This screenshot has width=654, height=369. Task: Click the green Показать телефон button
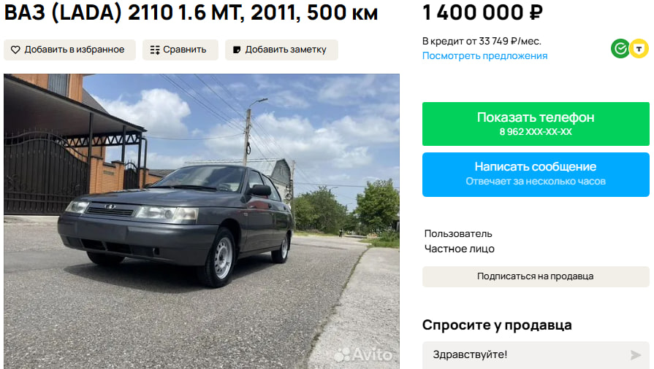tap(536, 124)
